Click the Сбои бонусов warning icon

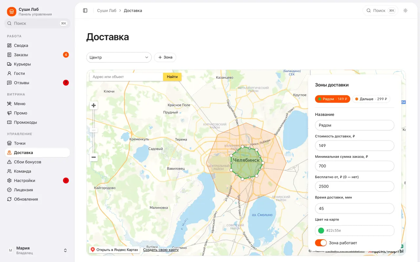(x=10, y=162)
